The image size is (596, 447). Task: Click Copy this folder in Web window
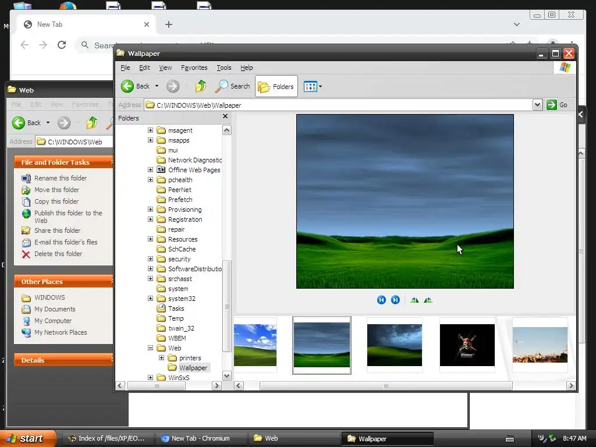[x=56, y=201]
